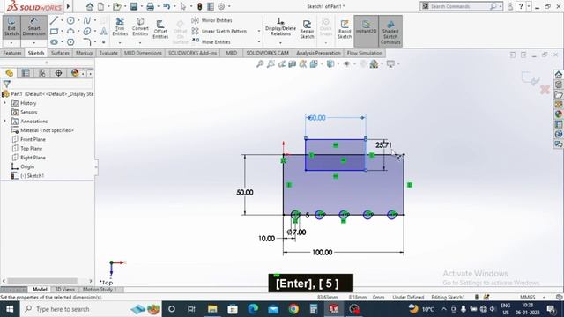This screenshot has height=317, width=564.
Task: Open the Smart Dimension dropdown arrow
Action: [x=33, y=43]
